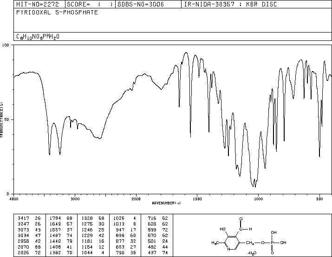Screen dimensions: 332x257
Task: Click the 500 tick on wavenumber axis
Action: click(x=319, y=199)
